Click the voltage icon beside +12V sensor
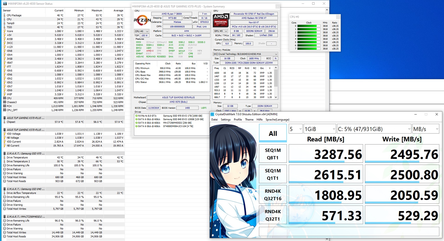444x241 pixels. 4,47
